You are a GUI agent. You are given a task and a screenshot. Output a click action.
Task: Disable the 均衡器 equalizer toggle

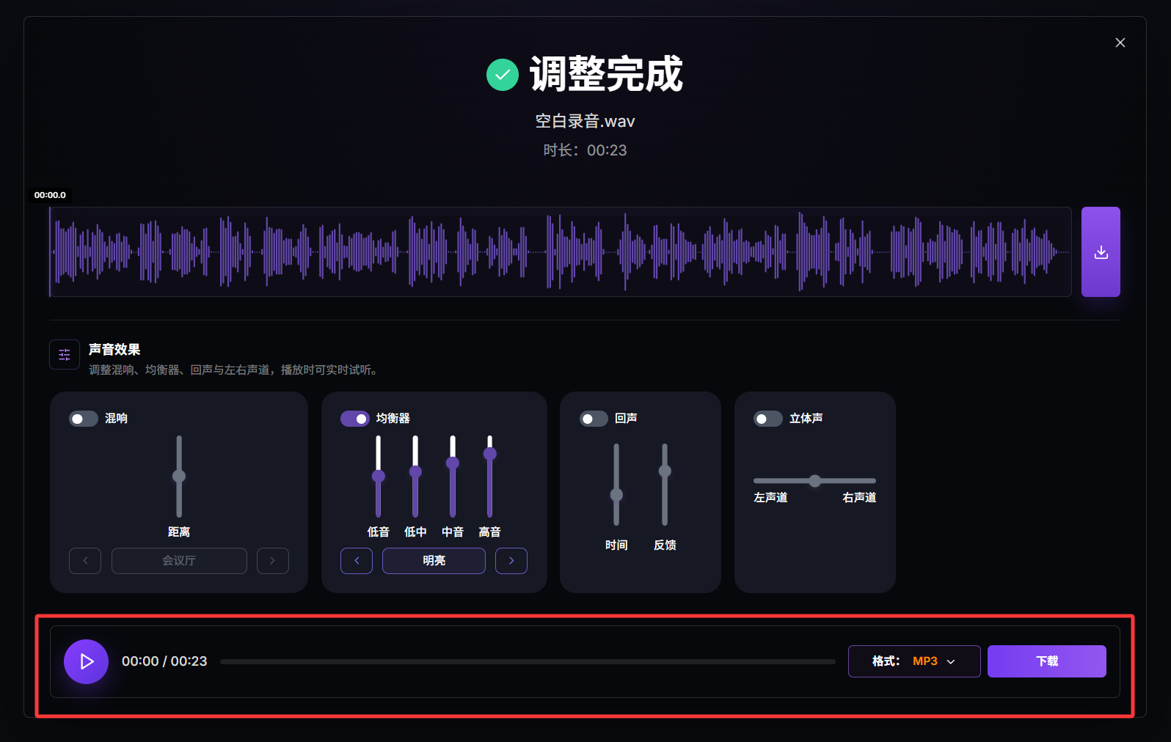[x=355, y=419]
